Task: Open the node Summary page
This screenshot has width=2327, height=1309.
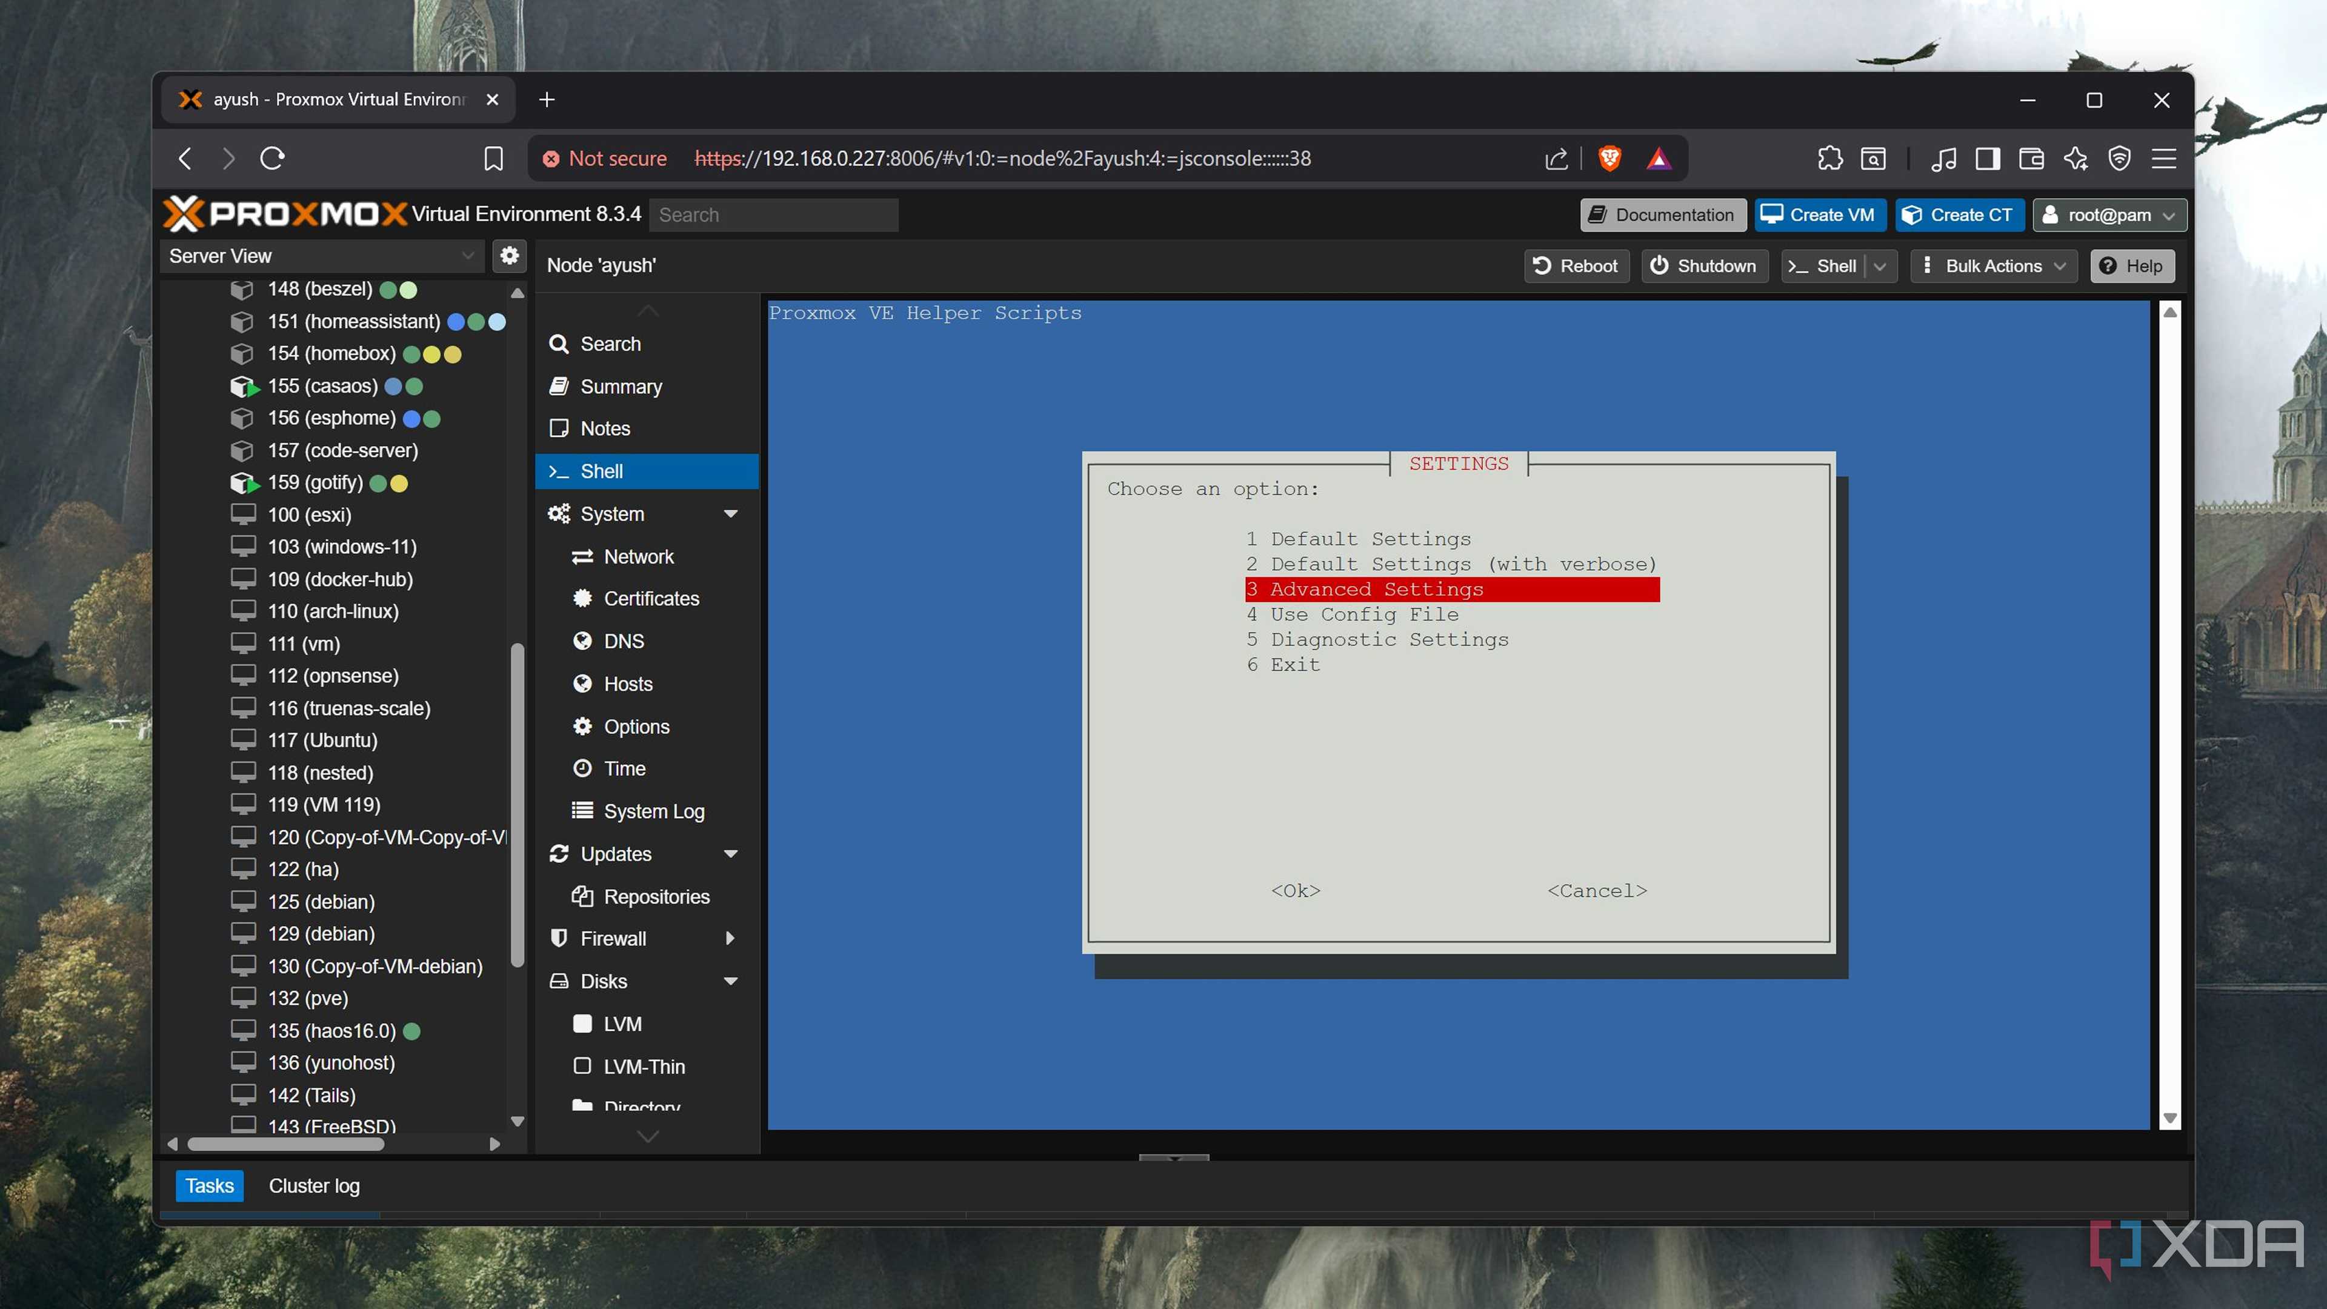Action: point(647,387)
